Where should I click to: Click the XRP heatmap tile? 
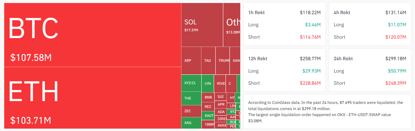pyautogui.click(x=191, y=60)
